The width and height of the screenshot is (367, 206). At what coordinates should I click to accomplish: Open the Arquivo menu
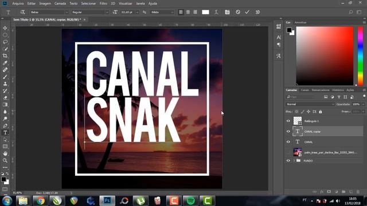click(18, 3)
